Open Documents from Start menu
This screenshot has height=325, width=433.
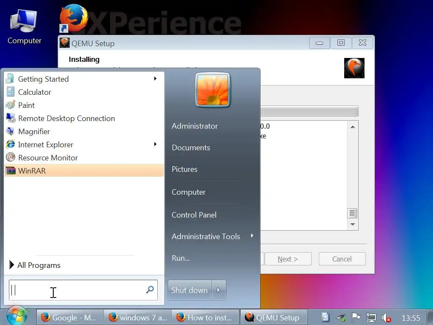coord(191,148)
